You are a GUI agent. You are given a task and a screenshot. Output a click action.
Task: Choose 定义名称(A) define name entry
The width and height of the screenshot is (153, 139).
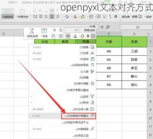(x=62, y=136)
